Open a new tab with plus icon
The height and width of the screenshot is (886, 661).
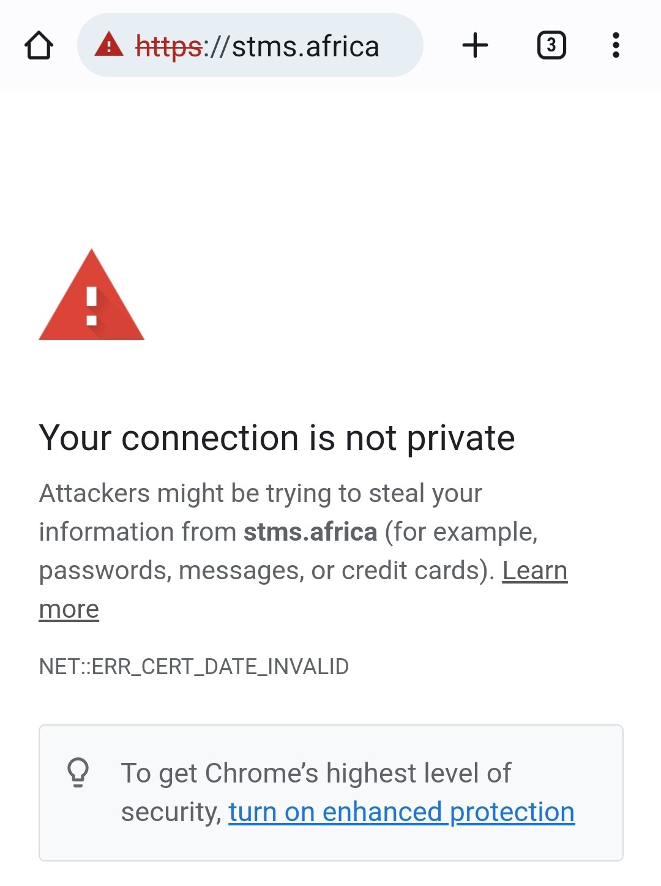tap(475, 45)
